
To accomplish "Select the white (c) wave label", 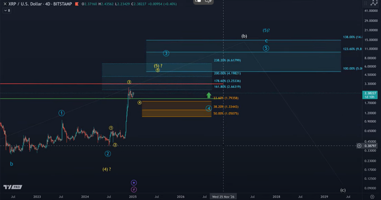I will pyautogui.click(x=343, y=190).
